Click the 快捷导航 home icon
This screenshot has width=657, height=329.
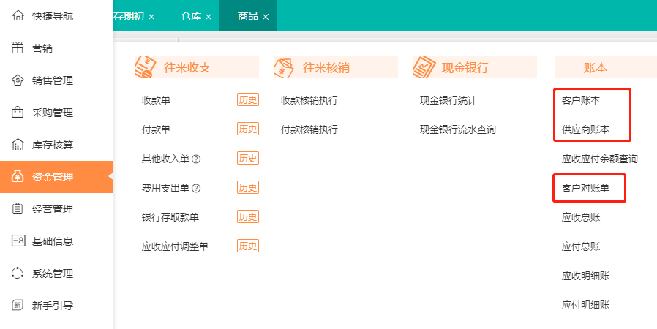point(18,16)
